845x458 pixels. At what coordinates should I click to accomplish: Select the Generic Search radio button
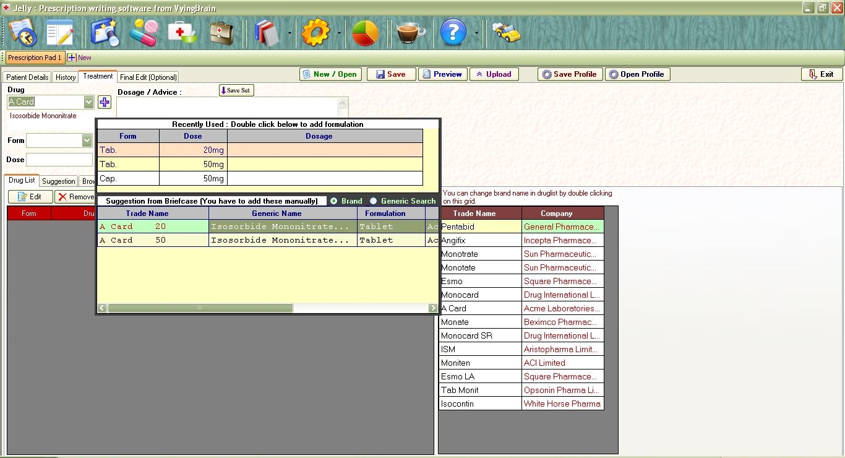tap(373, 201)
